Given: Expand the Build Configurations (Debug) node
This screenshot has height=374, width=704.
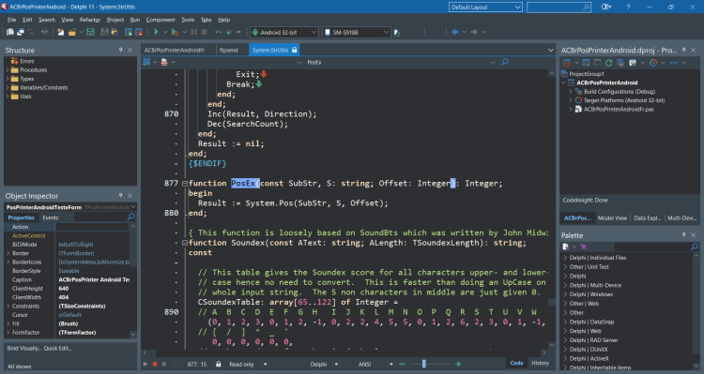Looking at the screenshot, I should click(571, 92).
